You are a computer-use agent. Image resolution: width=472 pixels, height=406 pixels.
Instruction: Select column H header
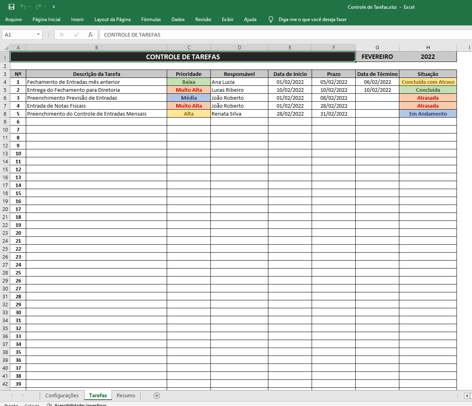pyautogui.click(x=428, y=47)
